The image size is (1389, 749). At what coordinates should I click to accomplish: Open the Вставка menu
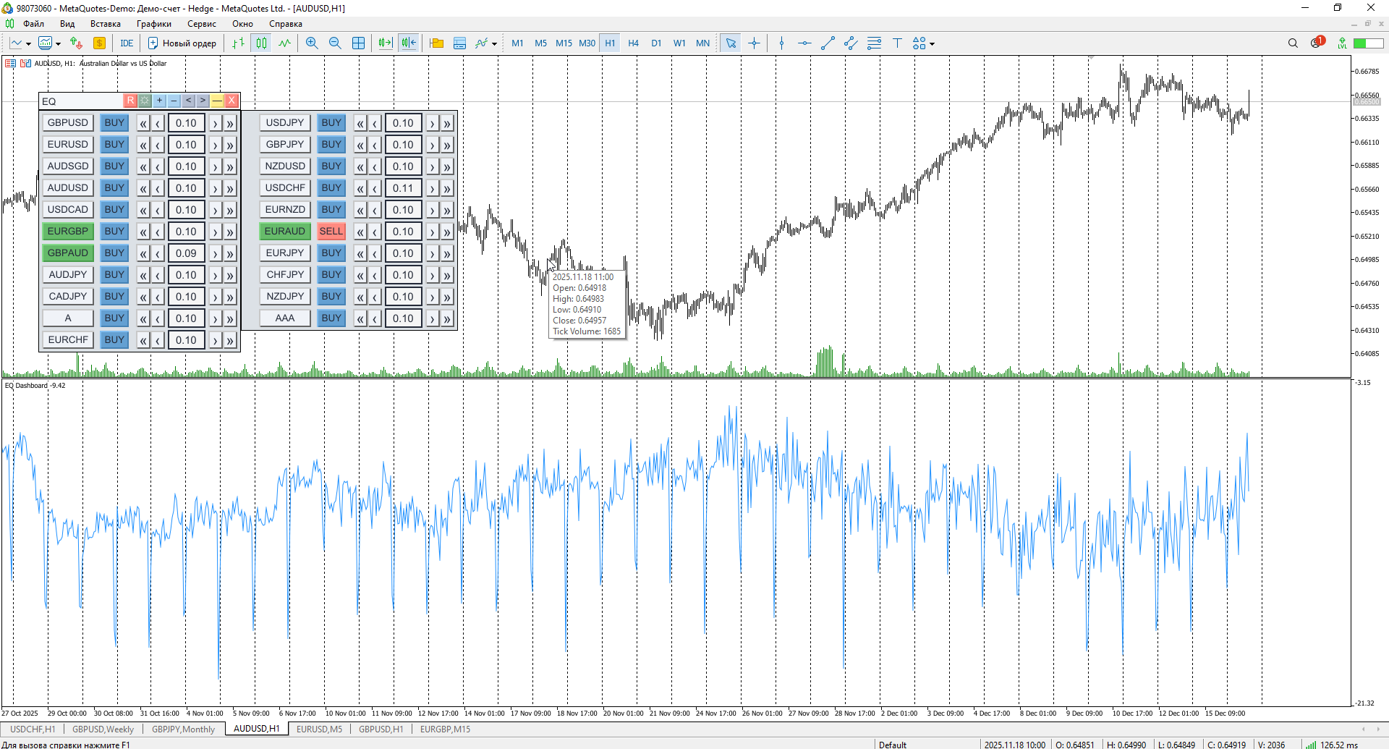pos(106,24)
